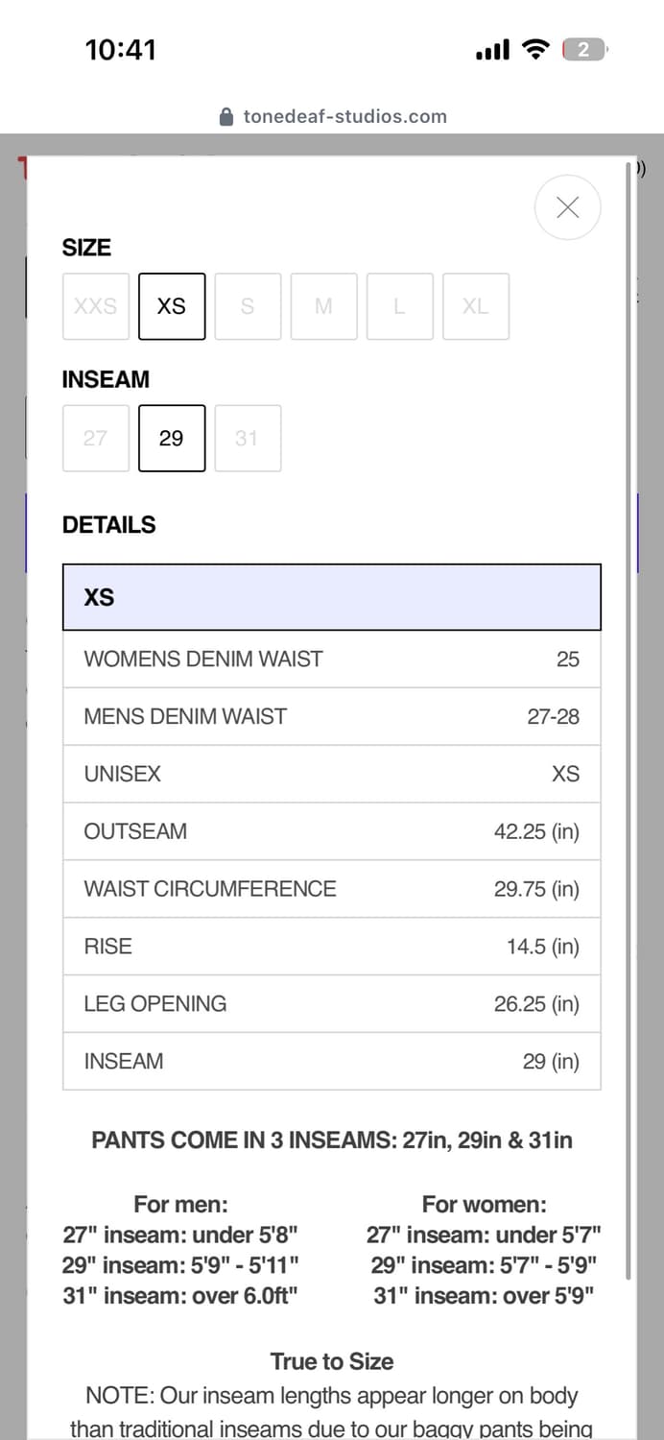Pick size L
664x1440 pixels.
(399, 306)
